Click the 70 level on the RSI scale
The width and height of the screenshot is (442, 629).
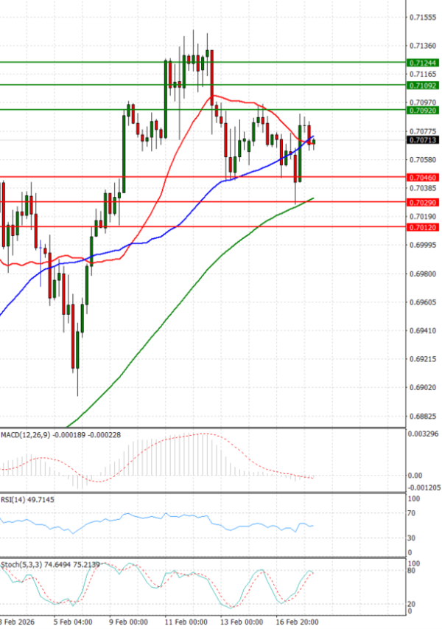pos(411,512)
